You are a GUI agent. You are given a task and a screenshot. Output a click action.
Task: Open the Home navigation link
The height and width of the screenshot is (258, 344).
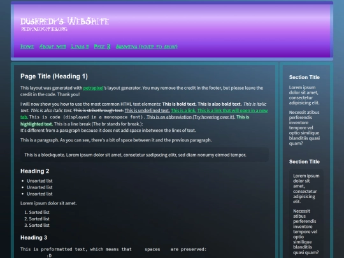pyautogui.click(x=27, y=47)
